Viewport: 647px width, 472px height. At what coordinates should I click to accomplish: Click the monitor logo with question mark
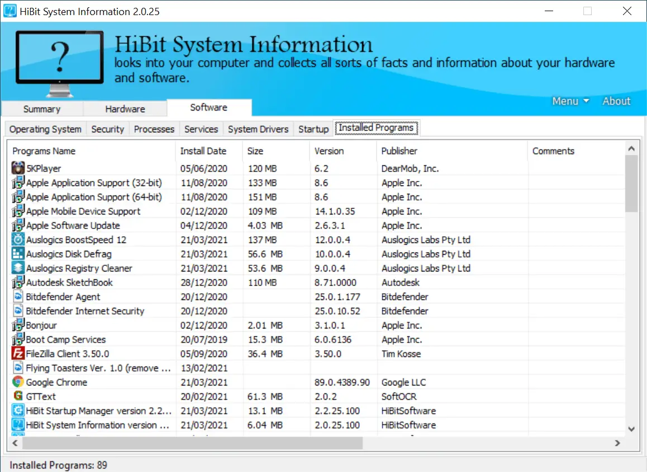click(60, 64)
